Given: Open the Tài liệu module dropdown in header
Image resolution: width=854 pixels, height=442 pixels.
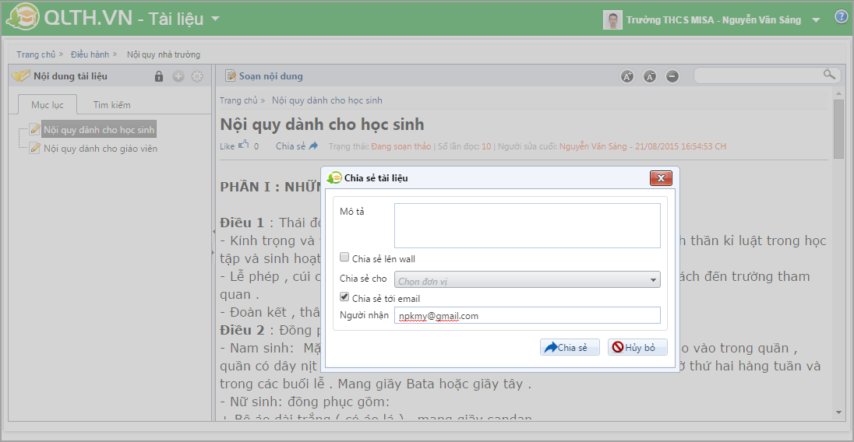Looking at the screenshot, I should 216,19.
